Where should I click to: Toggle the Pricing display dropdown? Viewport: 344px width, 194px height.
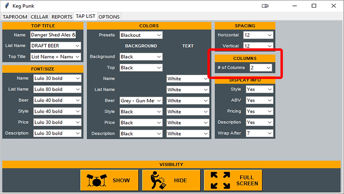(x=259, y=111)
